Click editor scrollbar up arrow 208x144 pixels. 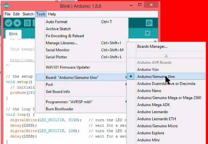[x=155, y=41]
